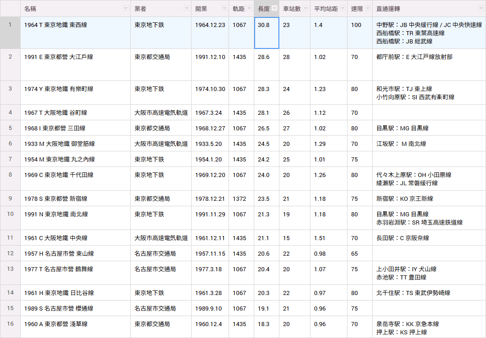Select cell 1969 C 東京地鐵 千代田線
This screenshot has height=338, width=486.
[75, 179]
